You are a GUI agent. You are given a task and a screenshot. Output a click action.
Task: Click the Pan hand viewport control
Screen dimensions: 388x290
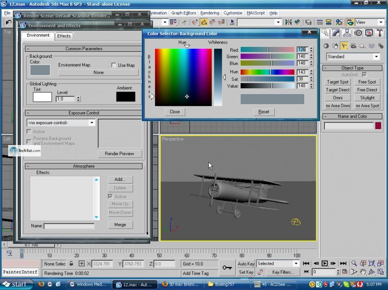click(x=363, y=272)
